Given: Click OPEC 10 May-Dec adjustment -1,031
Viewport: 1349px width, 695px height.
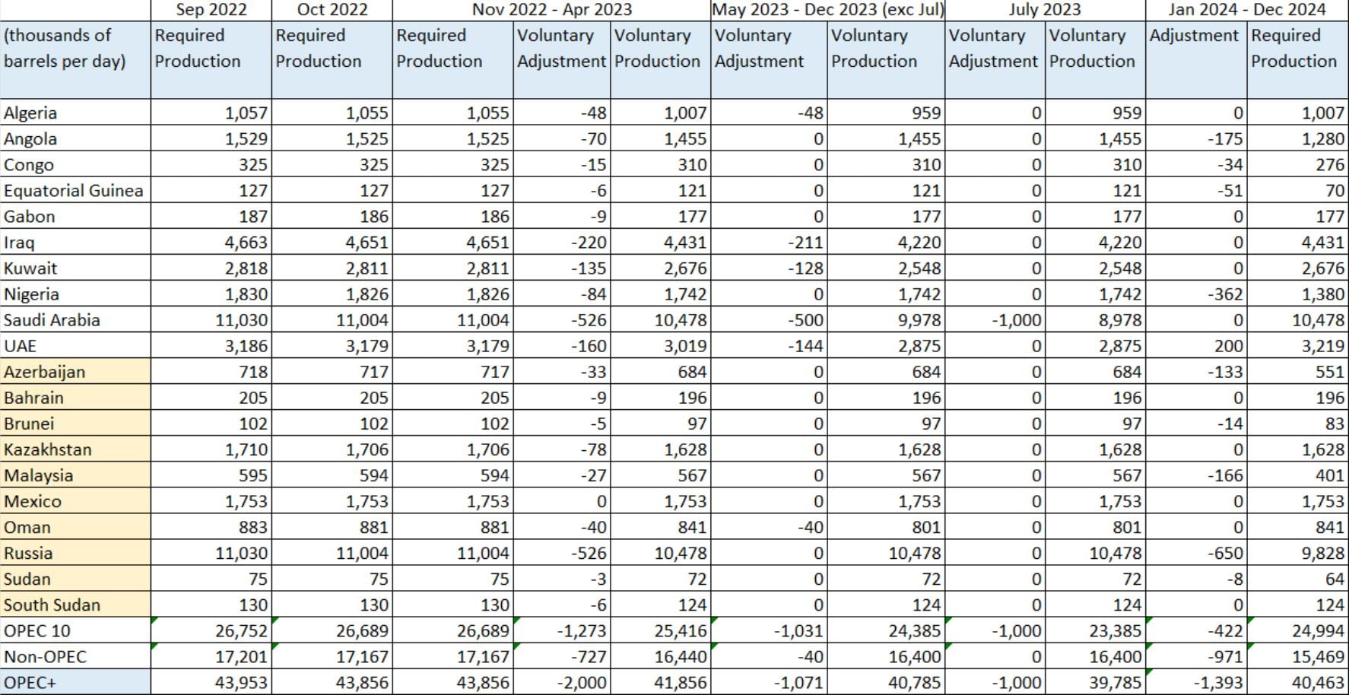Looking at the screenshot, I should [x=769, y=630].
